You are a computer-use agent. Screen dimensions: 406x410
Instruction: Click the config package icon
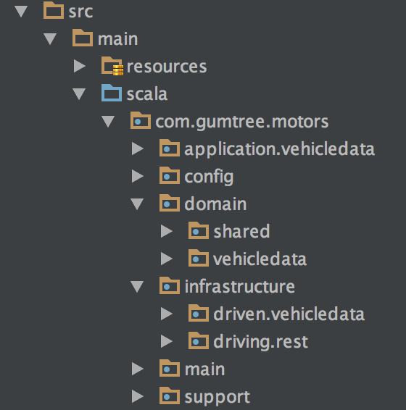point(170,175)
